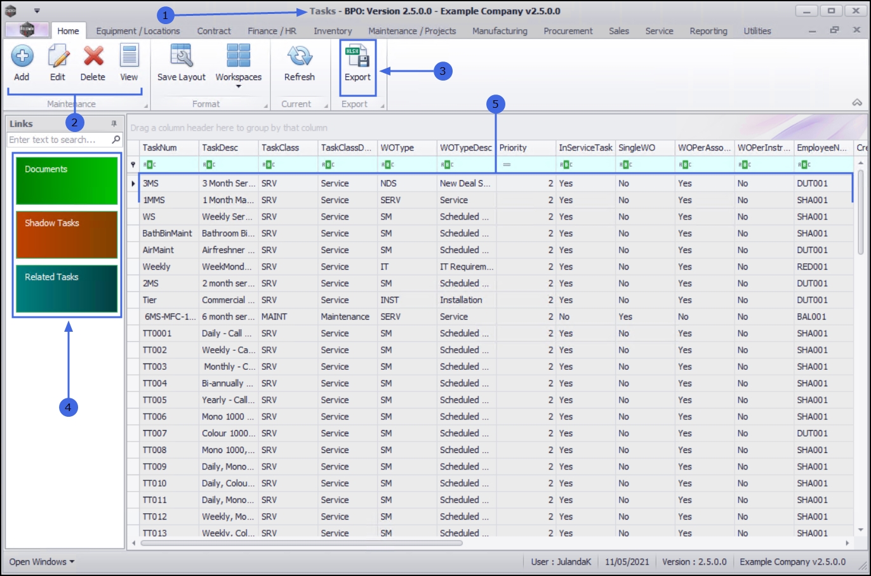Expand the Open Windows menu
The image size is (871, 576).
click(42, 561)
